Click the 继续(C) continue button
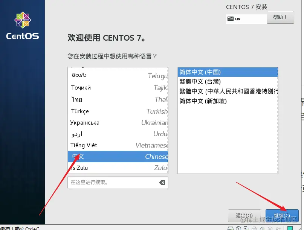Screen dimensions: 304x230 tap(282, 215)
